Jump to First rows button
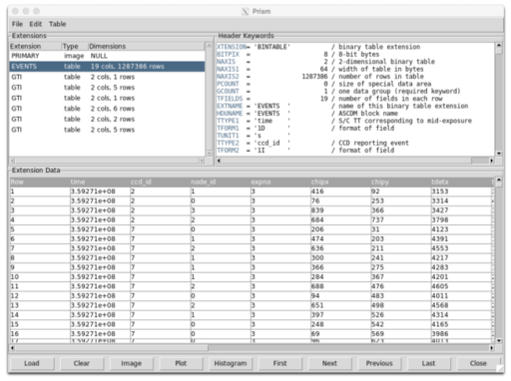511x381 pixels. click(279, 363)
